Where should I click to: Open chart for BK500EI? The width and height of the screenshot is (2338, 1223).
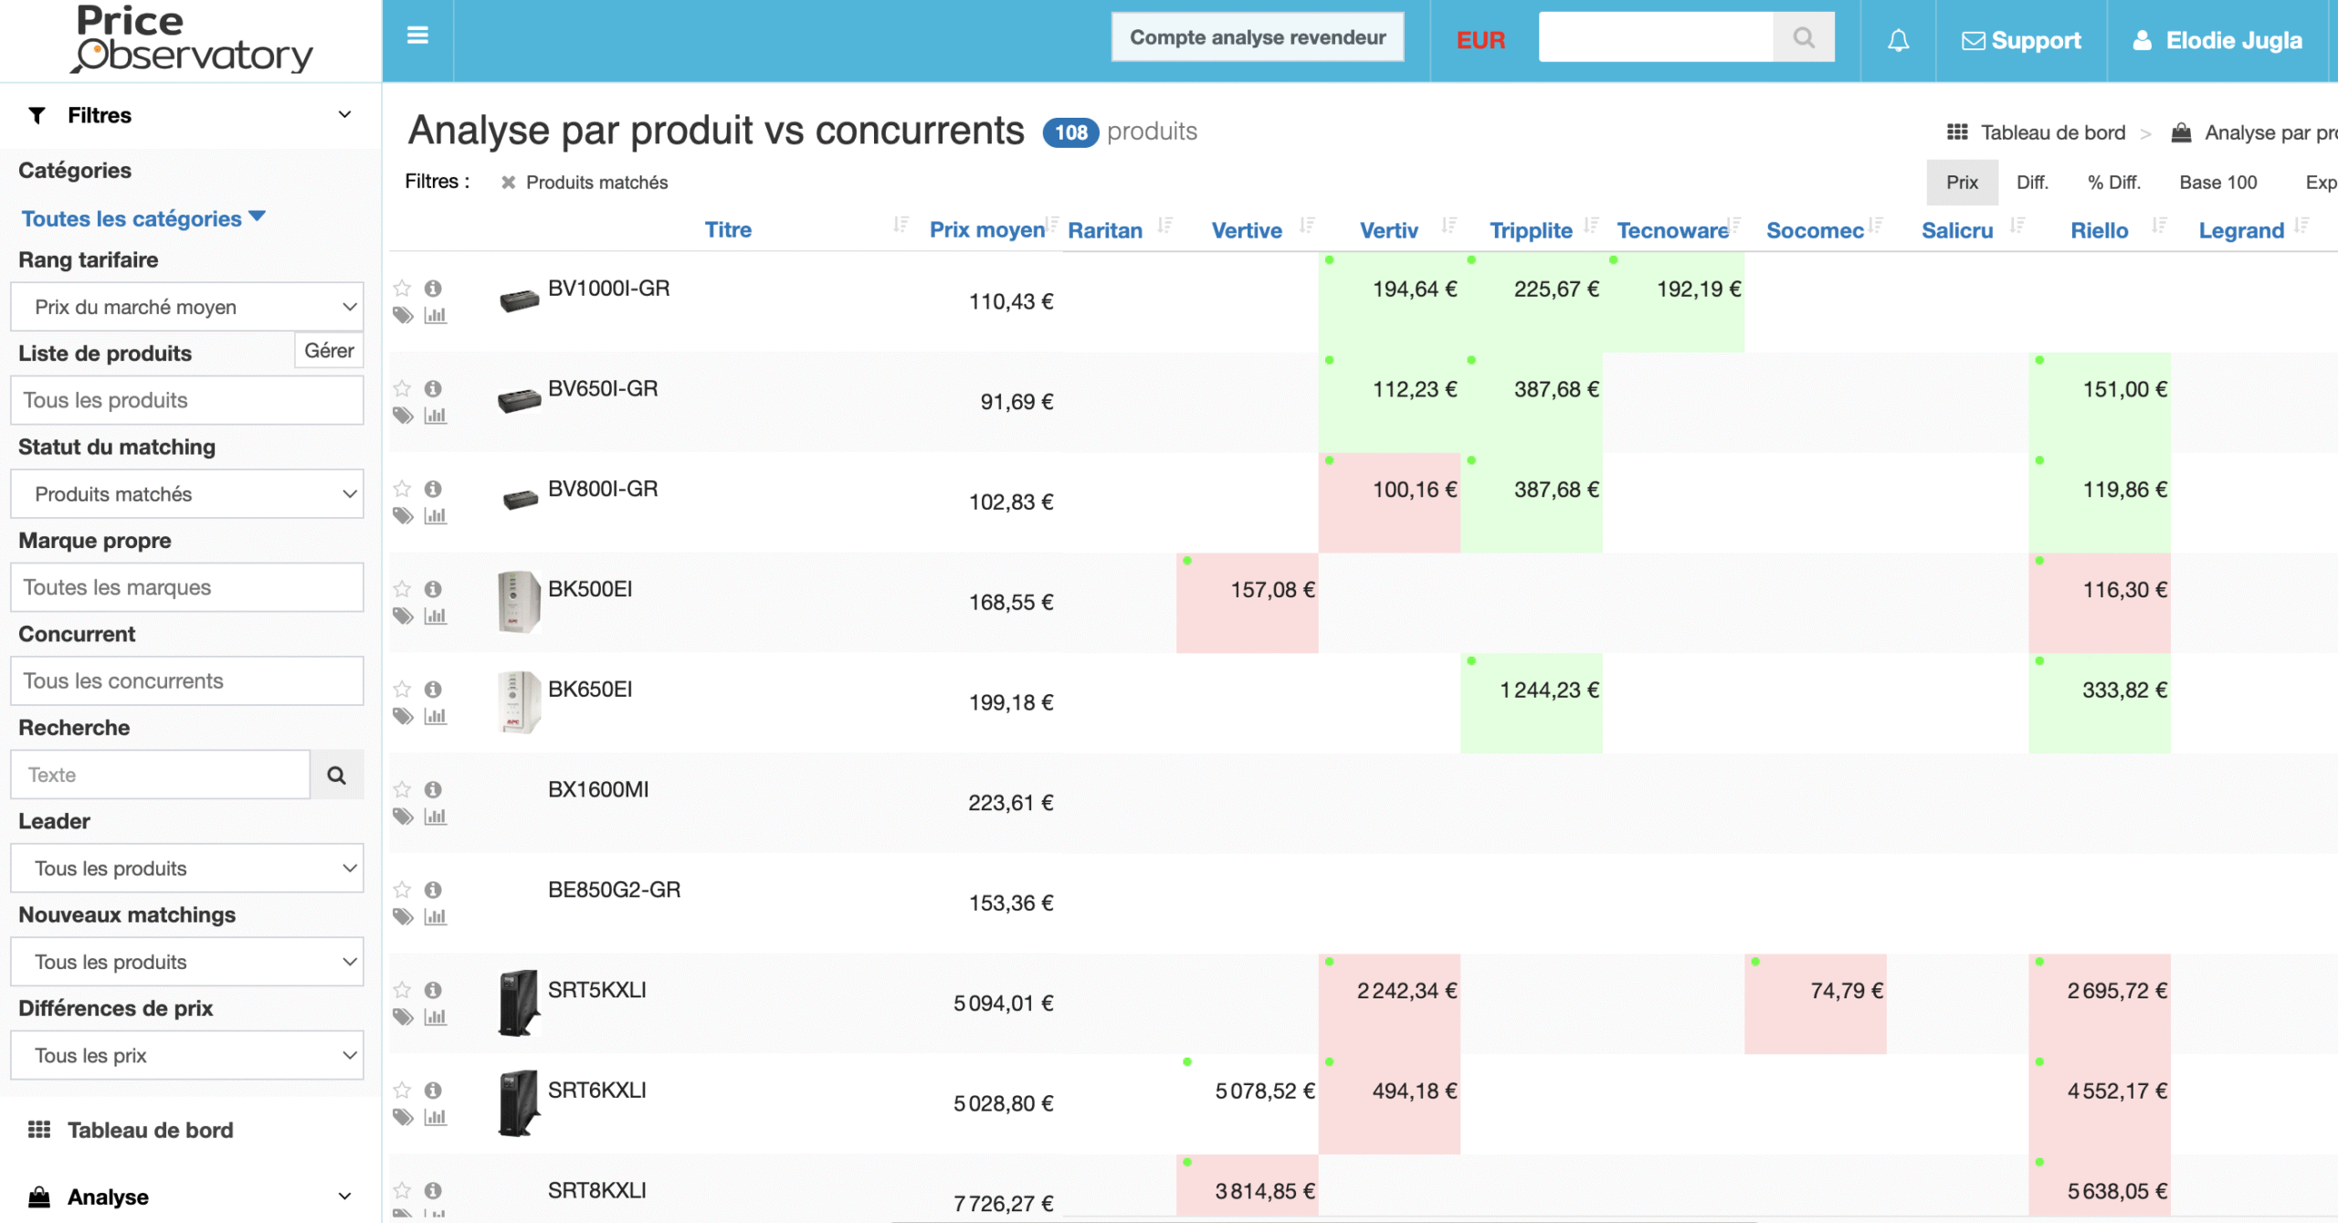point(436,617)
